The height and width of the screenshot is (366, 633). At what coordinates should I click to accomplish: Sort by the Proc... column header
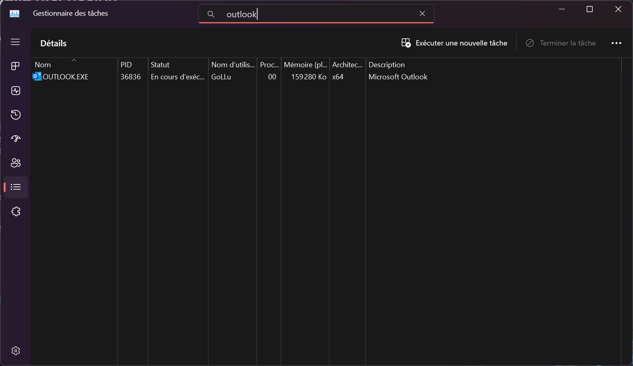pos(269,64)
